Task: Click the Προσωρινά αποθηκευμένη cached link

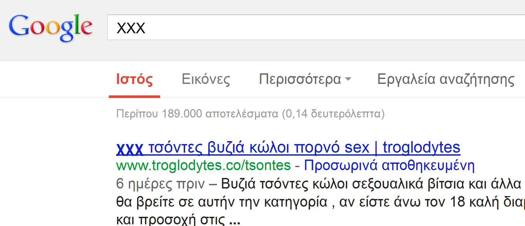Action: 389,165
